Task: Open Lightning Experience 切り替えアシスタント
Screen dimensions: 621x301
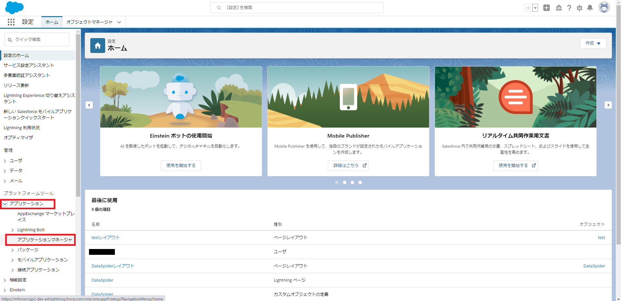Action: click(39, 98)
